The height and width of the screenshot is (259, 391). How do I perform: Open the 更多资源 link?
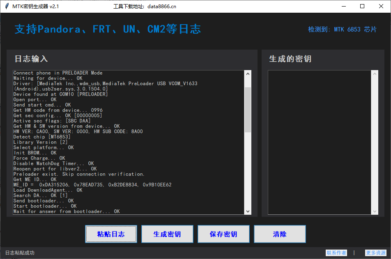pos(376,253)
